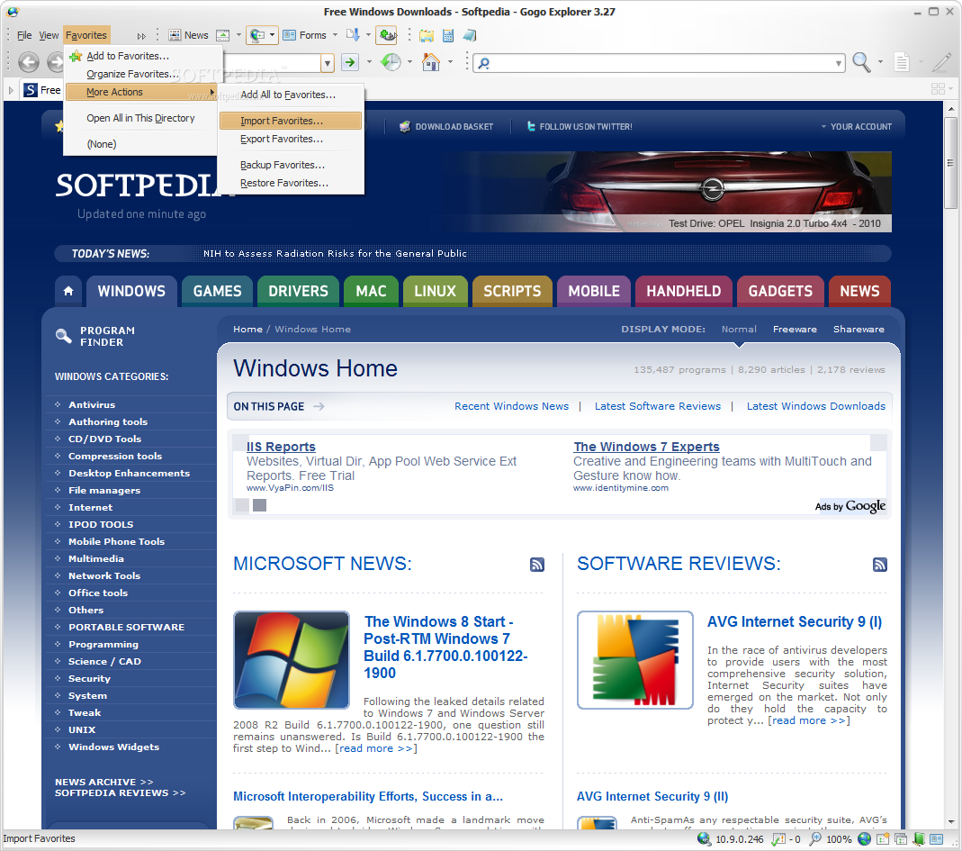Click the green plus gadget toolbar icon

click(x=387, y=36)
